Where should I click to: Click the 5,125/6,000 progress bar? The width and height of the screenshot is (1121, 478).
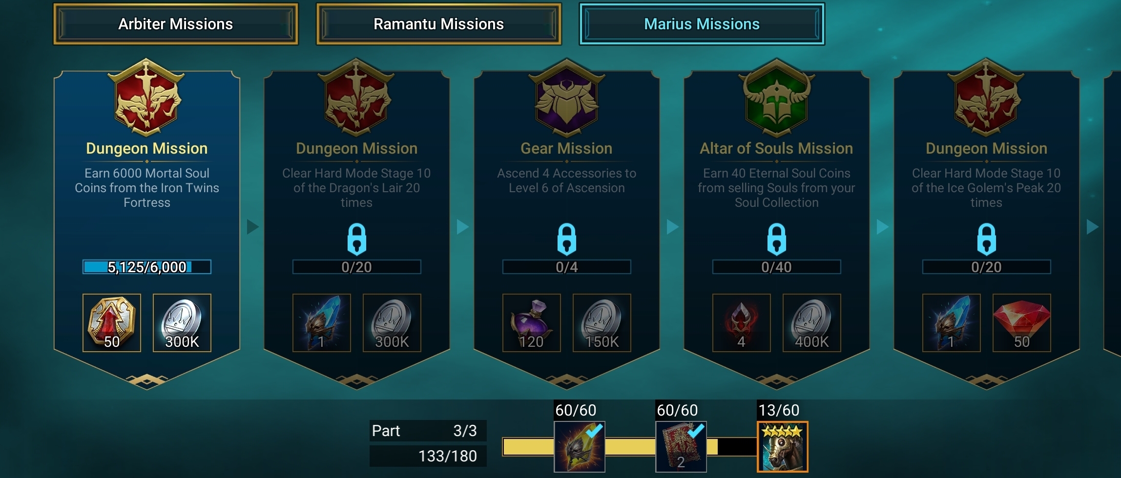pos(147,267)
